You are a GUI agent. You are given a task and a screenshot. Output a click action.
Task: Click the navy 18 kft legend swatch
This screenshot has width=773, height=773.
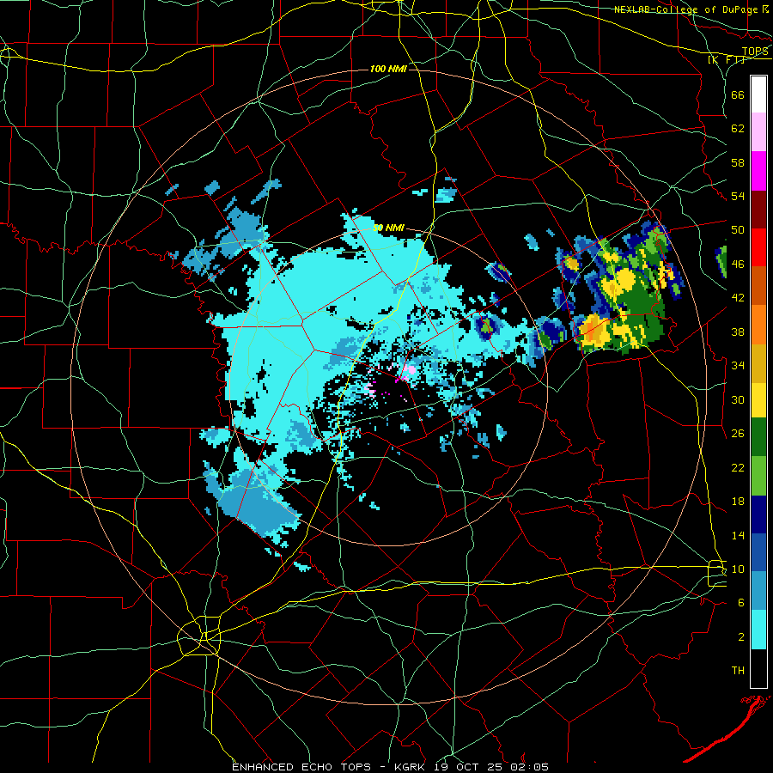[x=758, y=514]
